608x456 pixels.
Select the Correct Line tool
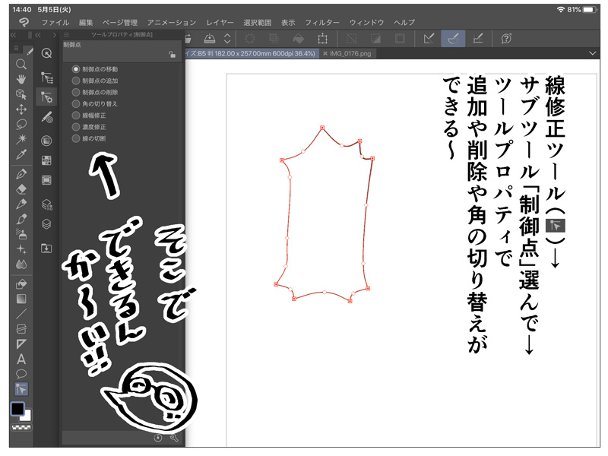click(21, 389)
